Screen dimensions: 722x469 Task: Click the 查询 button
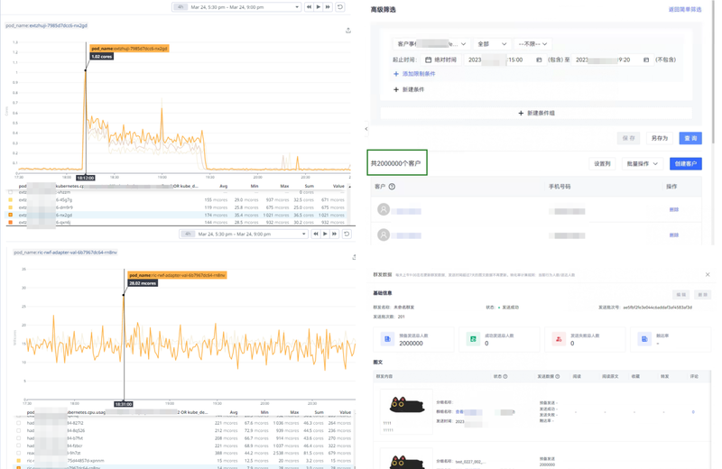(690, 138)
